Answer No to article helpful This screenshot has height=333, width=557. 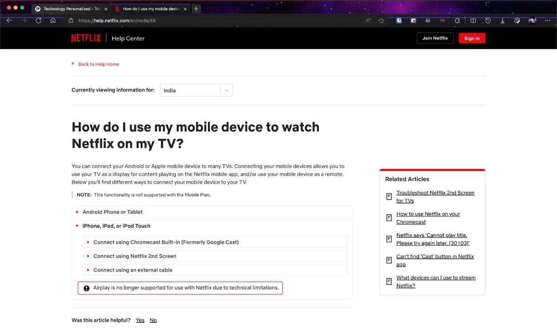[x=153, y=320]
